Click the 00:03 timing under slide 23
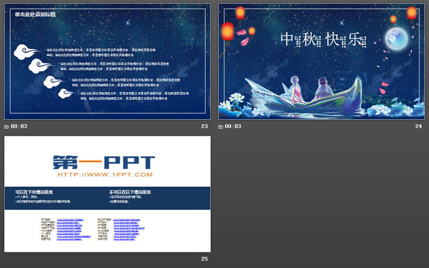This screenshot has height=268, width=429. point(19,126)
